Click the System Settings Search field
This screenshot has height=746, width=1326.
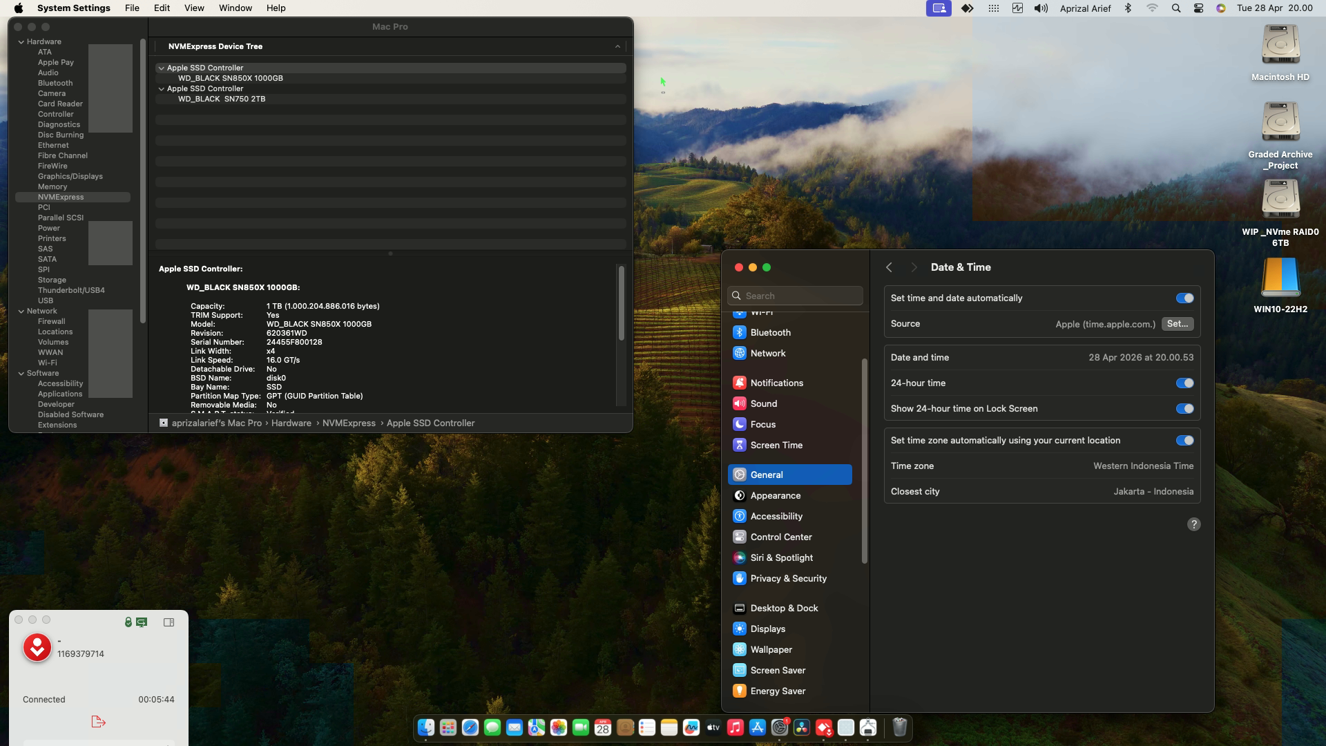[x=795, y=296]
